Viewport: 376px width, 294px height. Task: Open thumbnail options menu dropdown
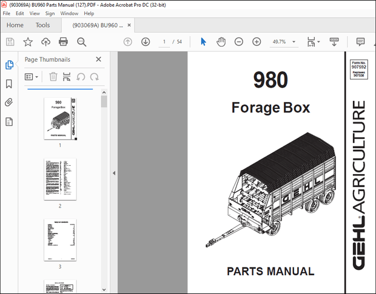tap(32, 77)
